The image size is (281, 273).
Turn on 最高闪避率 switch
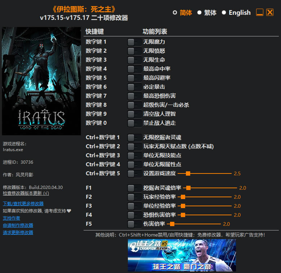134,78
